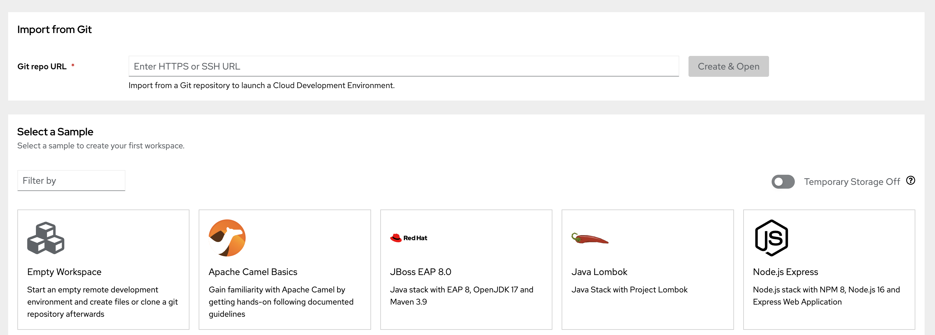
Task: Select the Java Lombok card title
Action: [599, 272]
